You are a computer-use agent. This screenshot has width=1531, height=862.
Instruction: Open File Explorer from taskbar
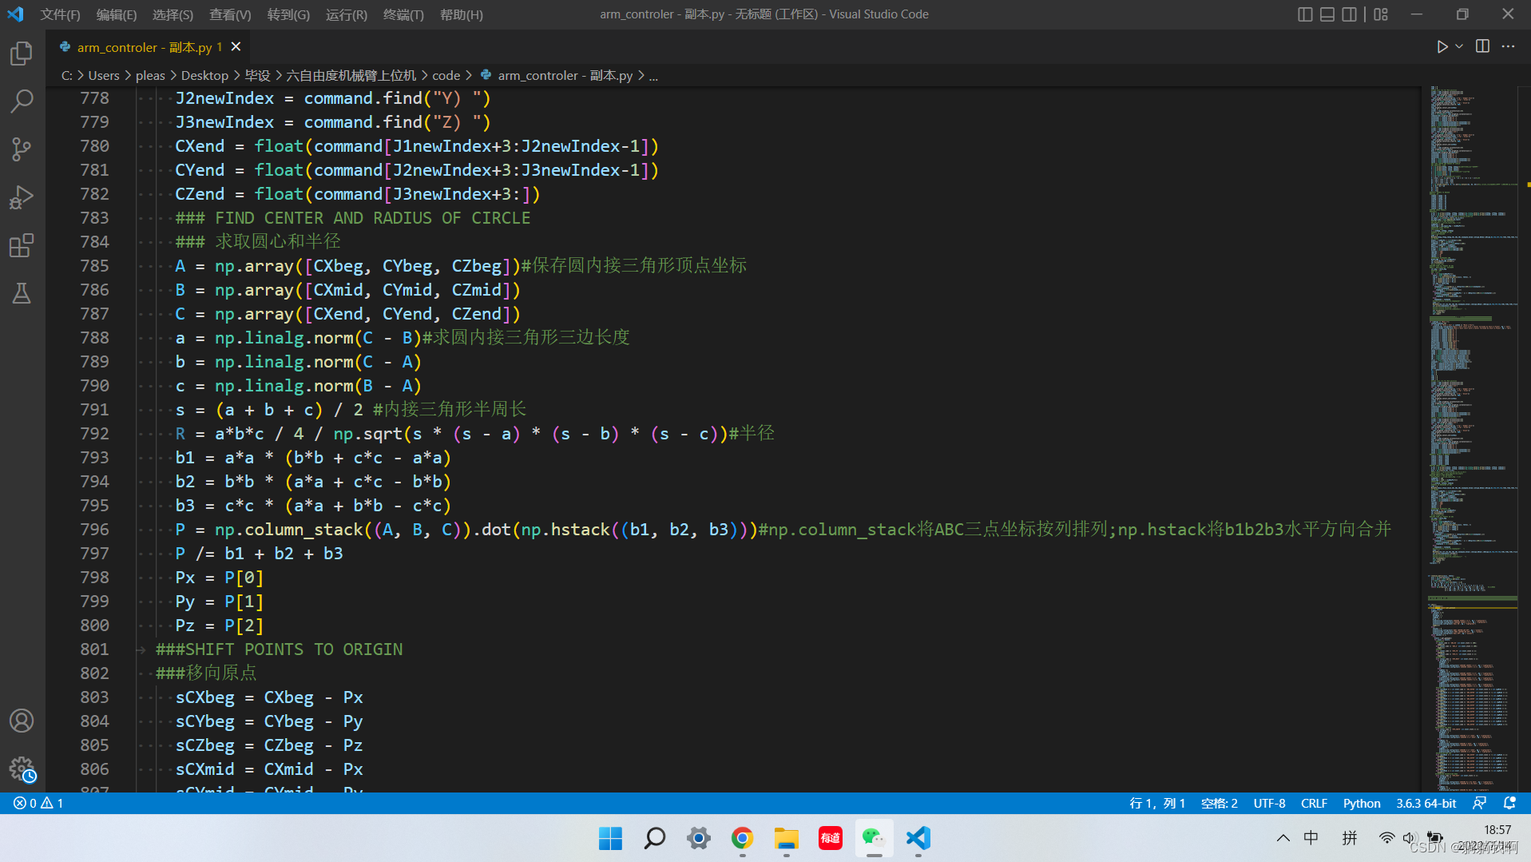click(x=787, y=838)
